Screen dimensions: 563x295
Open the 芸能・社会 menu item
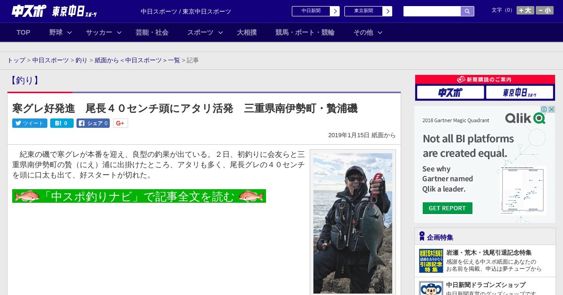[x=152, y=32]
